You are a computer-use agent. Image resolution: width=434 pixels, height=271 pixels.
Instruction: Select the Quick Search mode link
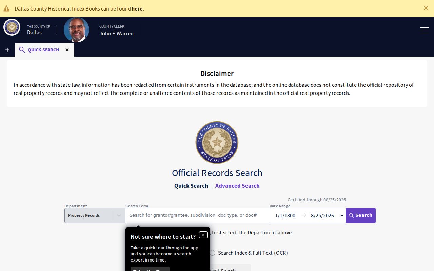point(191,186)
